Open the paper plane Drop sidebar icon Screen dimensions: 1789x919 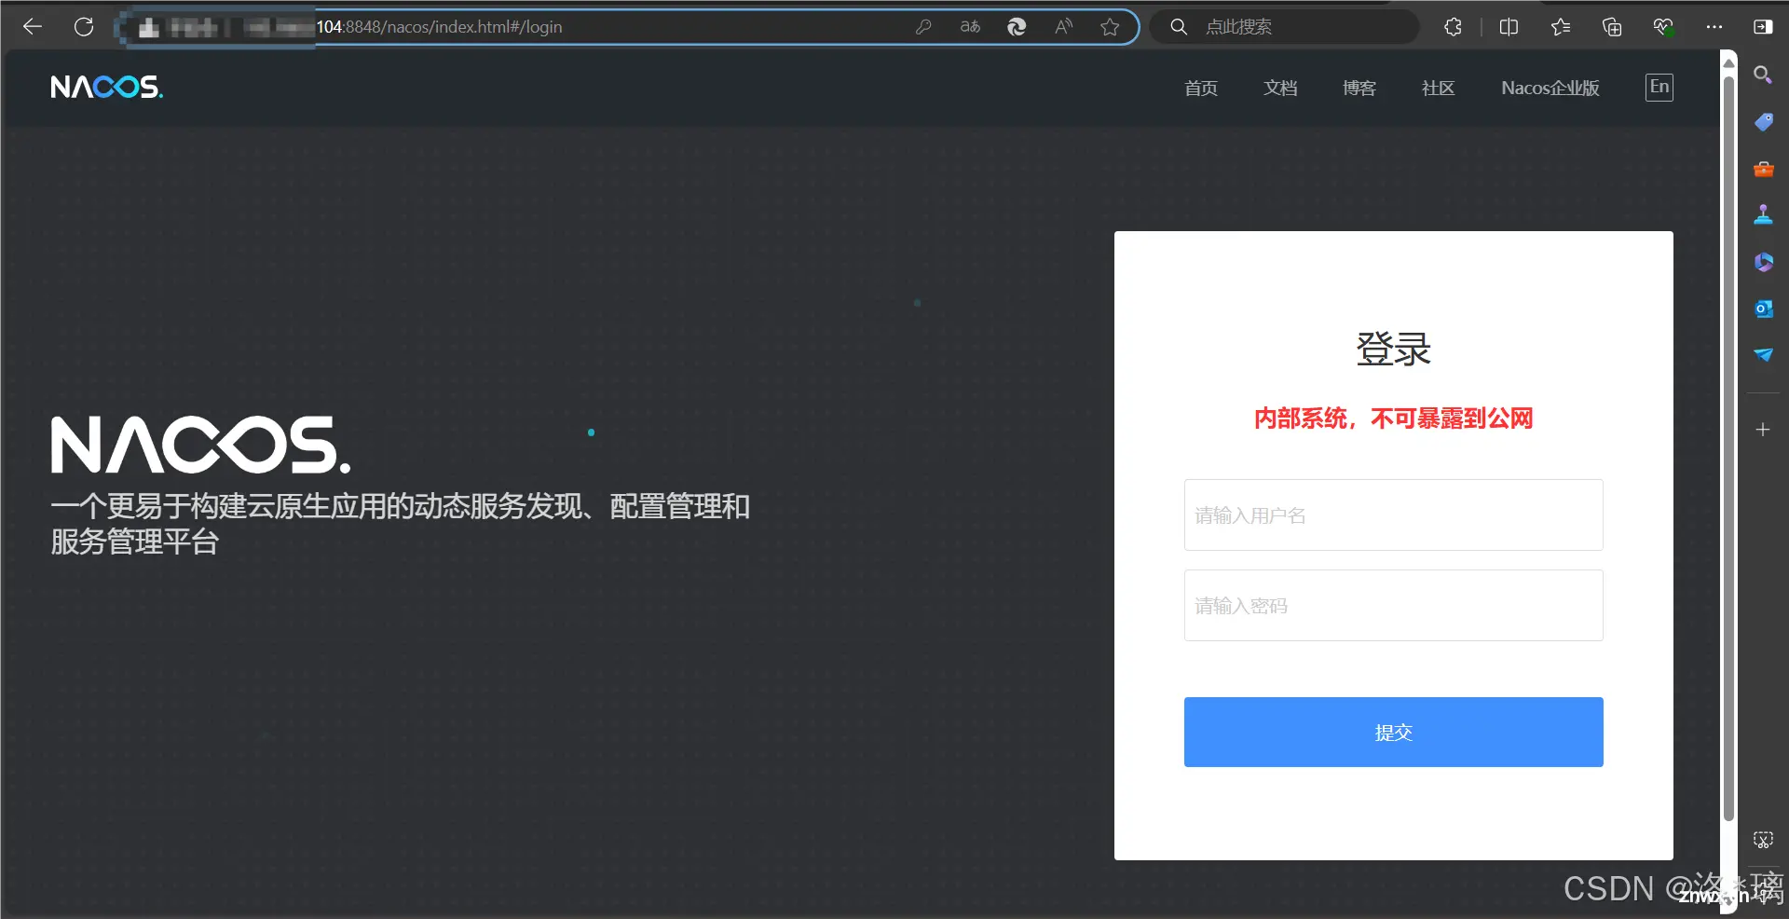pyautogui.click(x=1763, y=354)
